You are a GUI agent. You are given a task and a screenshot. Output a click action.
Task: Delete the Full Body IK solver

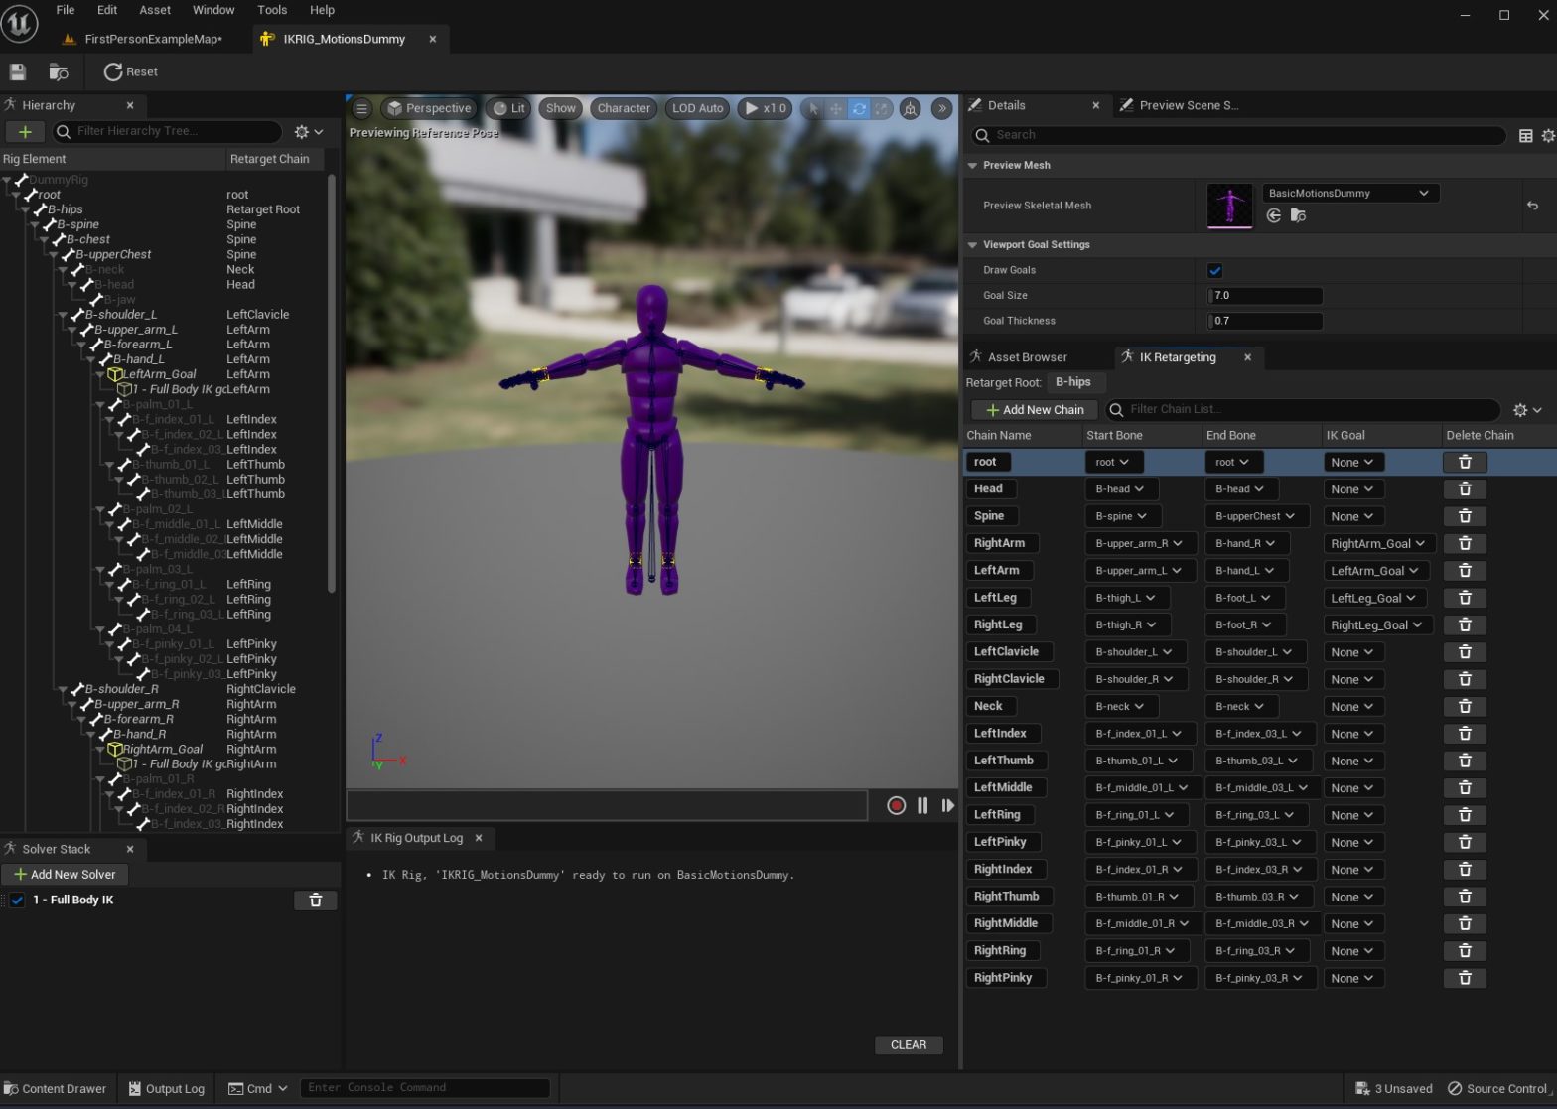point(315,901)
